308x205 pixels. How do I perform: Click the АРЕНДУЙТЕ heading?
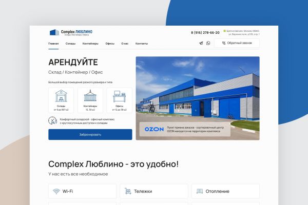click(x=73, y=62)
